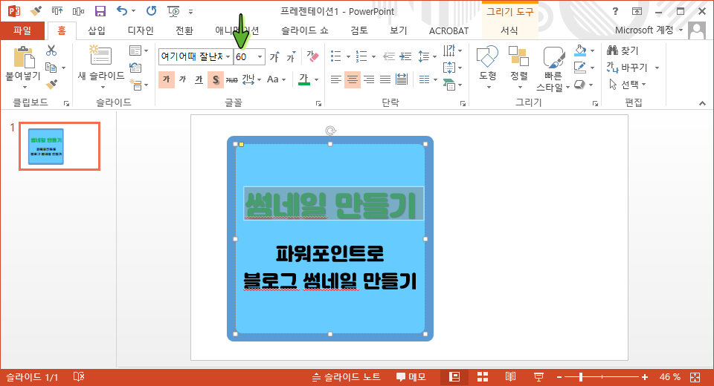Click the Copy icon in clipboard group

(51, 68)
